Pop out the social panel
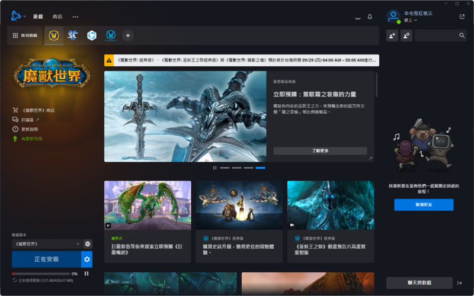Image resolution: width=474 pixels, height=296 pixels. (x=462, y=17)
